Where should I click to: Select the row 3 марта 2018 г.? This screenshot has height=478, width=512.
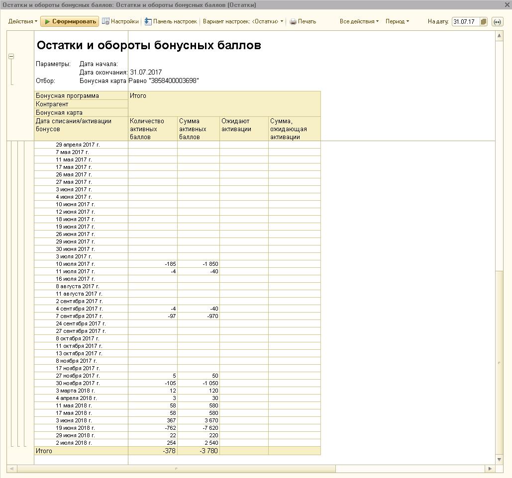(177, 391)
